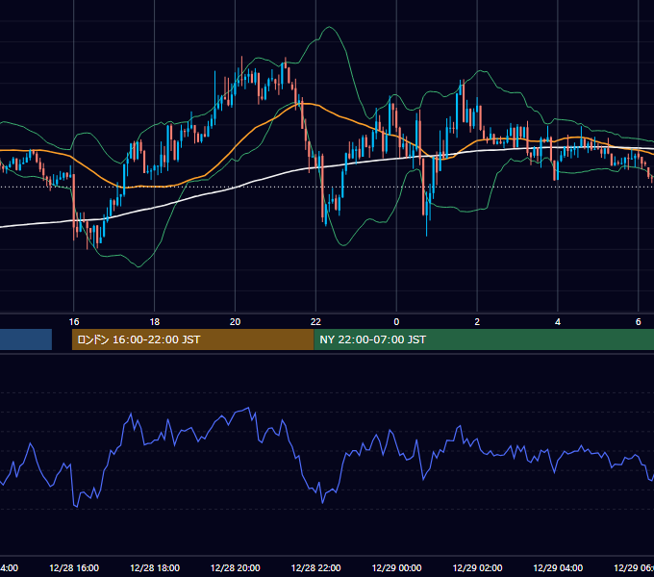Click the 12/29 00:00 date label

(x=396, y=567)
